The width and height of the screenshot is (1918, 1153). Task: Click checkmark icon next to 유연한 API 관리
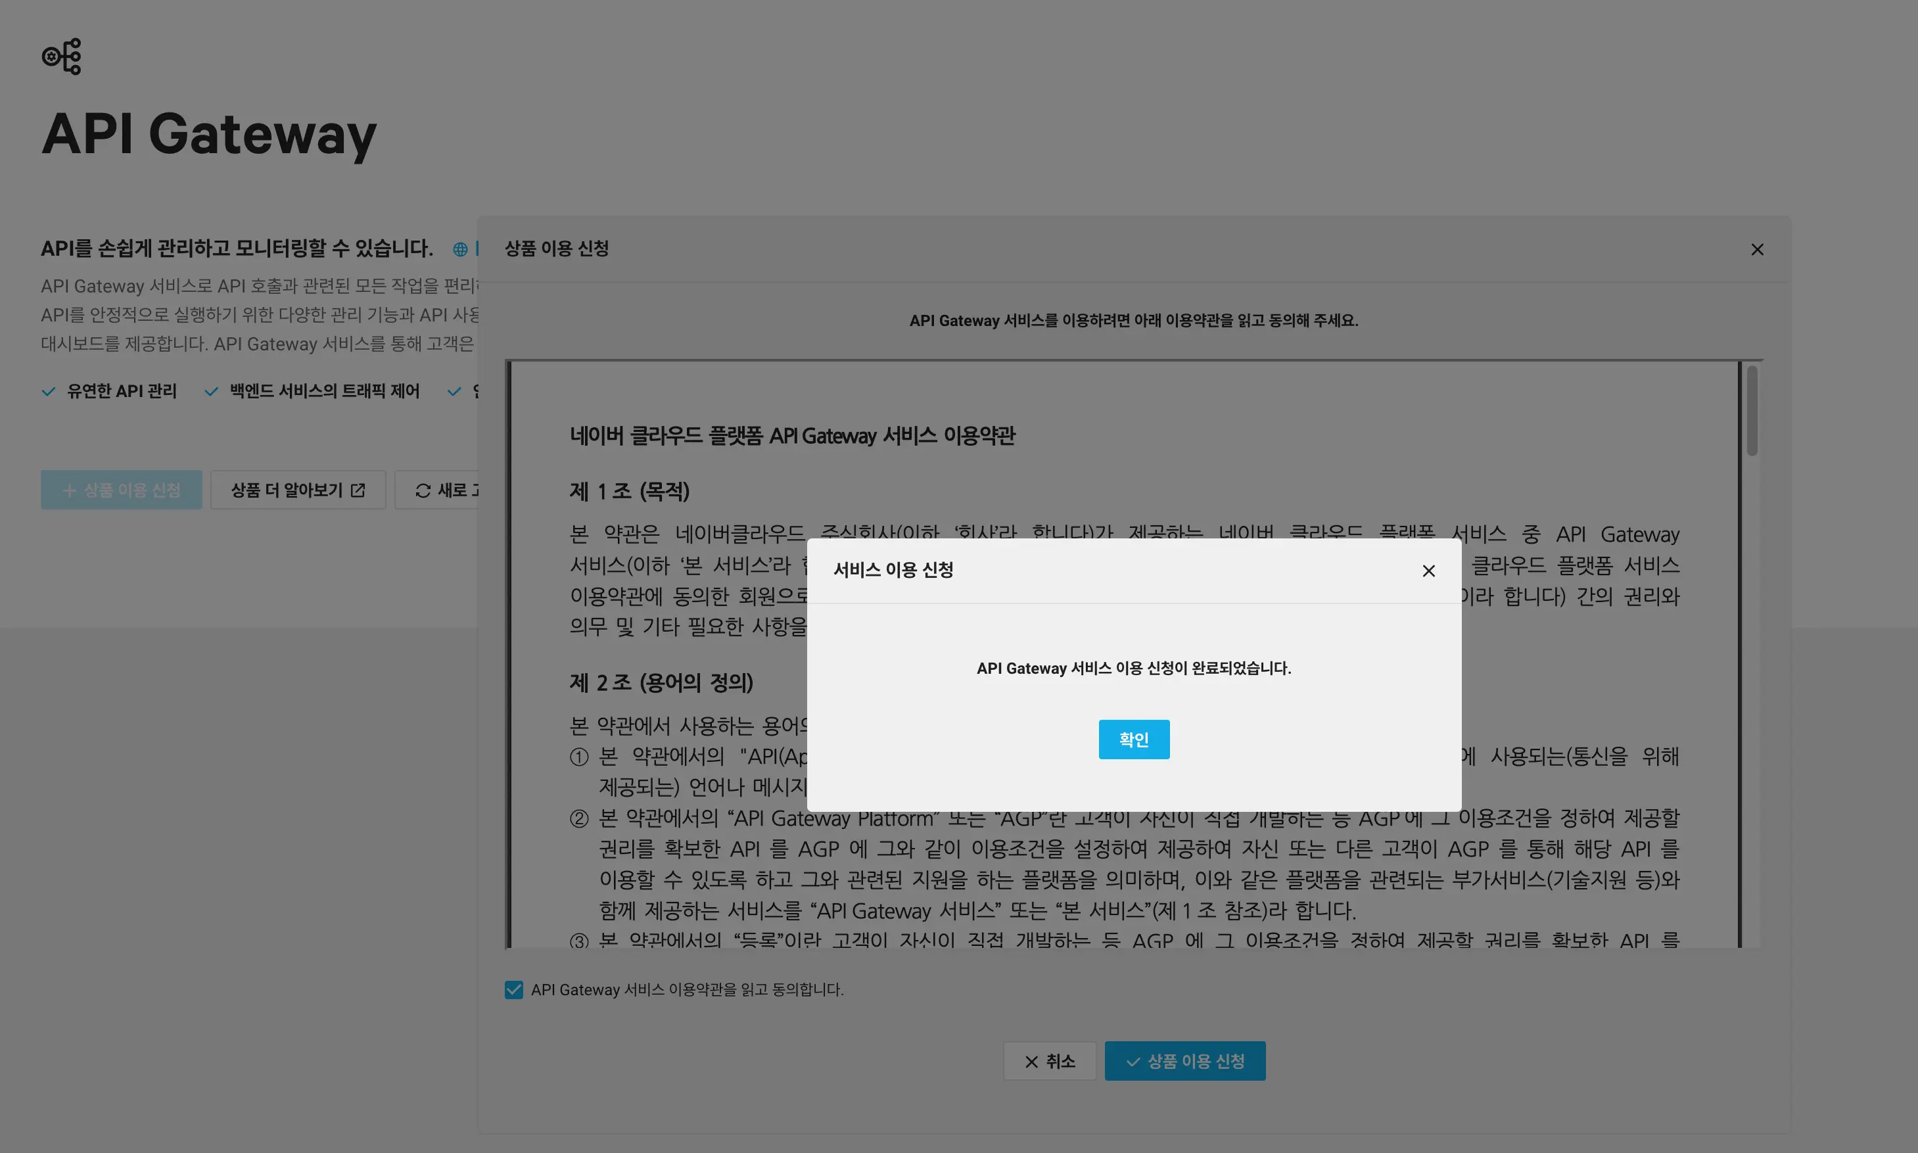coord(48,392)
